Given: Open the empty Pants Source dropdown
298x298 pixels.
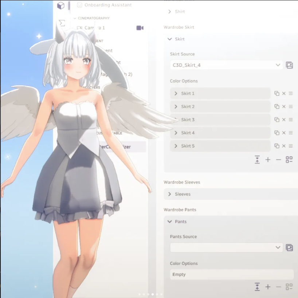Looking at the screenshot, I should 226,247.
